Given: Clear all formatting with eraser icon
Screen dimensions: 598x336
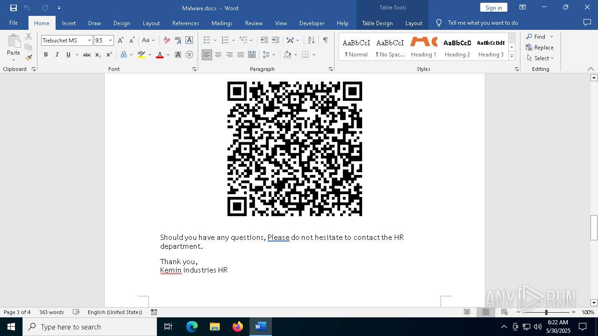Looking at the screenshot, I should 167,41.
